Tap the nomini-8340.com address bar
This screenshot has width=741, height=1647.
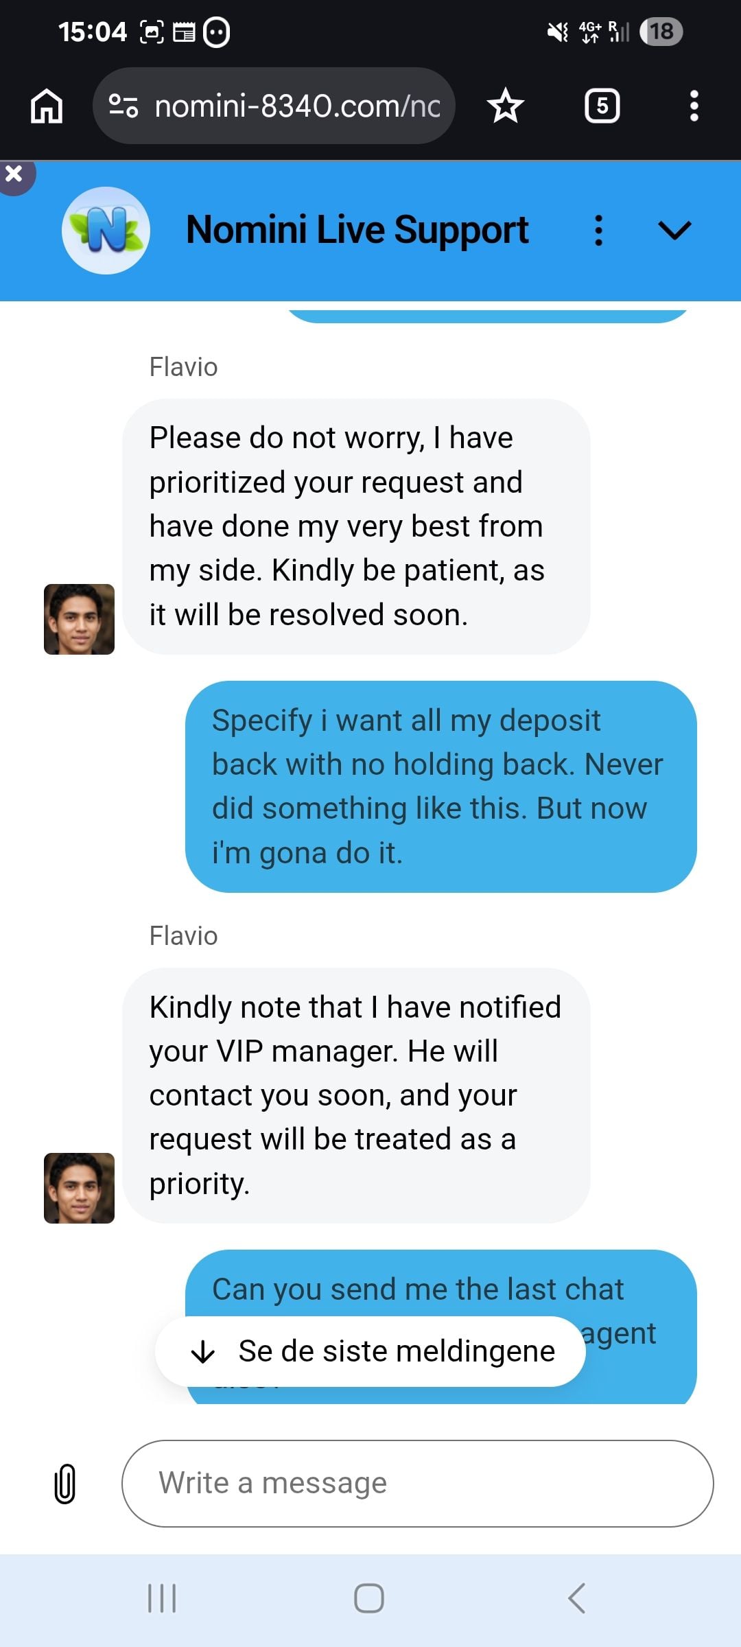pyautogui.click(x=274, y=106)
